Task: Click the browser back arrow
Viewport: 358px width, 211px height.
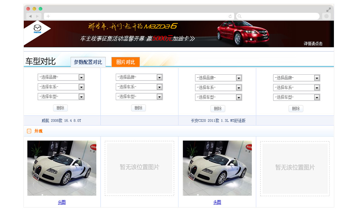Action: tap(30, 16)
